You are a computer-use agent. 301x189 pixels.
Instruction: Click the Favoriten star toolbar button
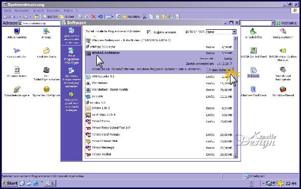(x=131, y=17)
